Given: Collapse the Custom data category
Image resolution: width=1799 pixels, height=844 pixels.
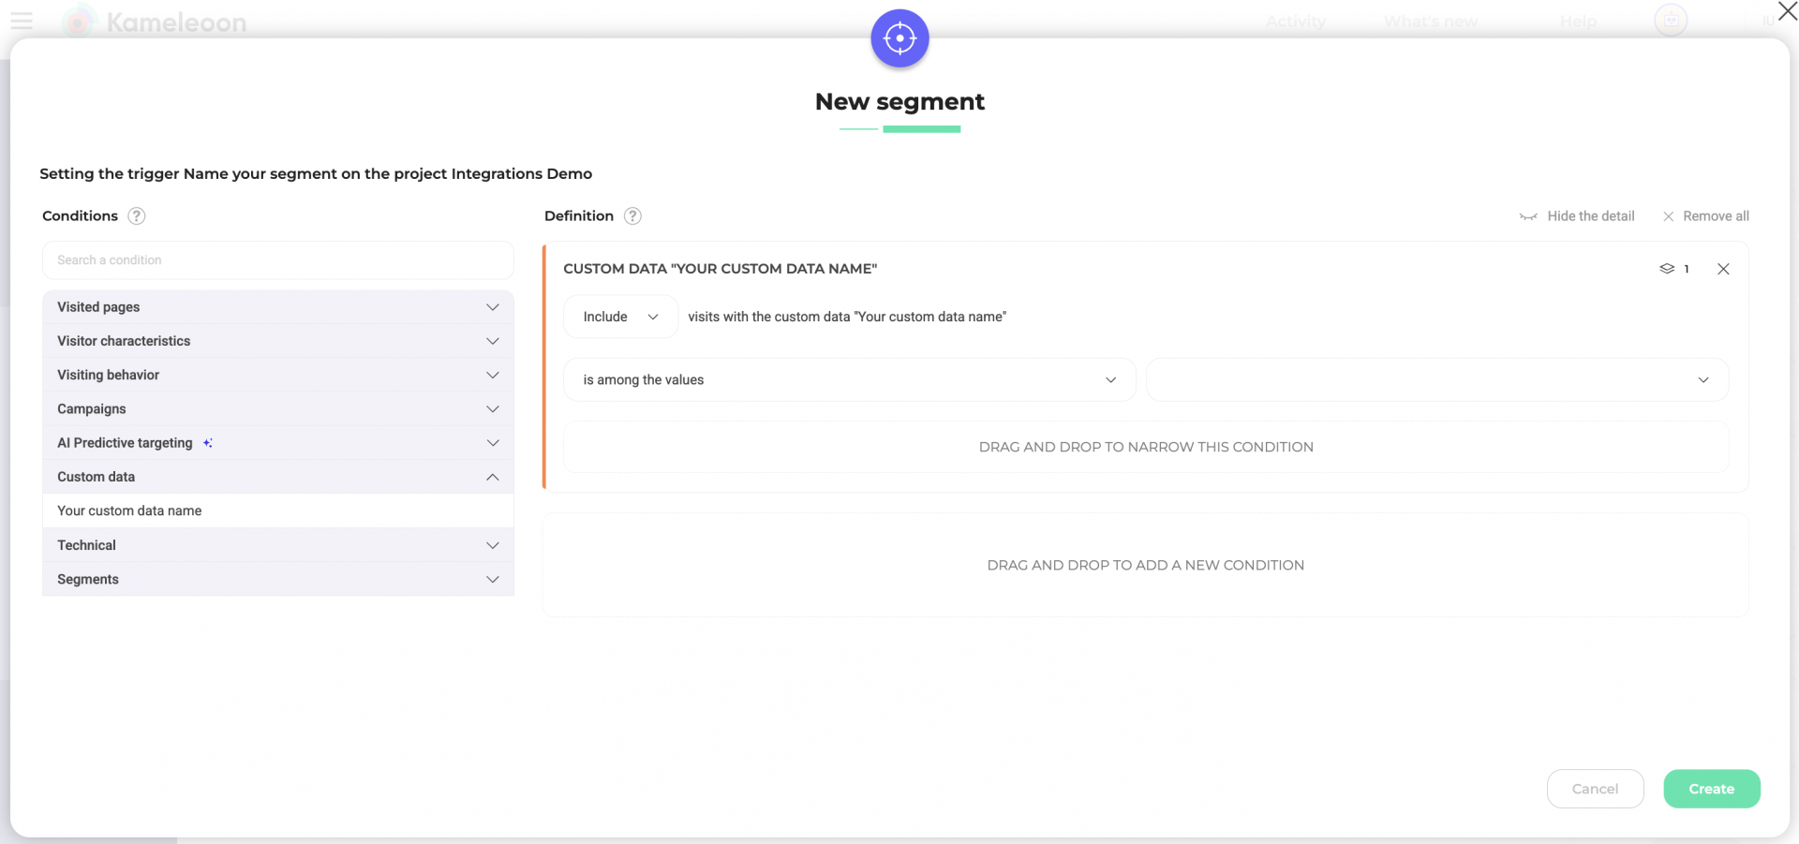Looking at the screenshot, I should 277,477.
